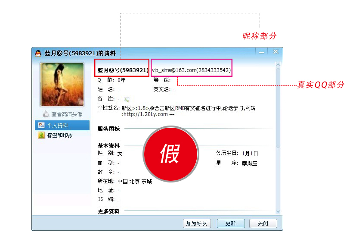Image resolution: width=353 pixels, height=239 pixels.
Task: Close the window with the X icon
Action: [276, 52]
